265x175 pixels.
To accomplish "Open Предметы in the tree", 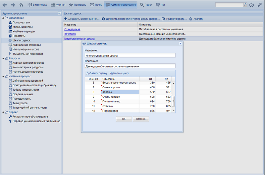I will click(x=19, y=36).
